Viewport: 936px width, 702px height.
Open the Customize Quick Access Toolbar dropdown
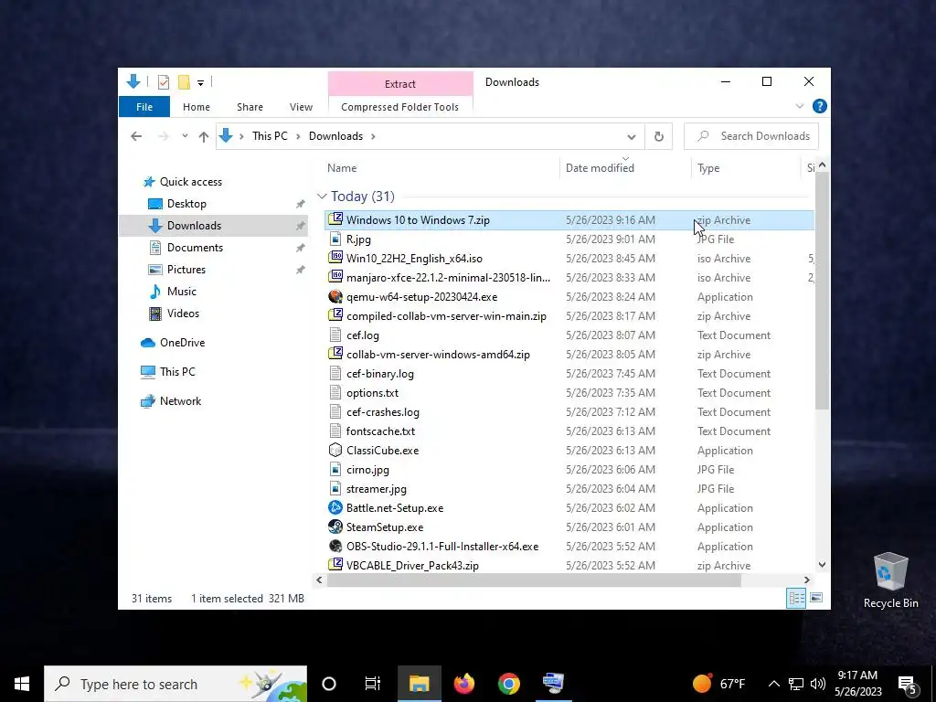point(200,82)
